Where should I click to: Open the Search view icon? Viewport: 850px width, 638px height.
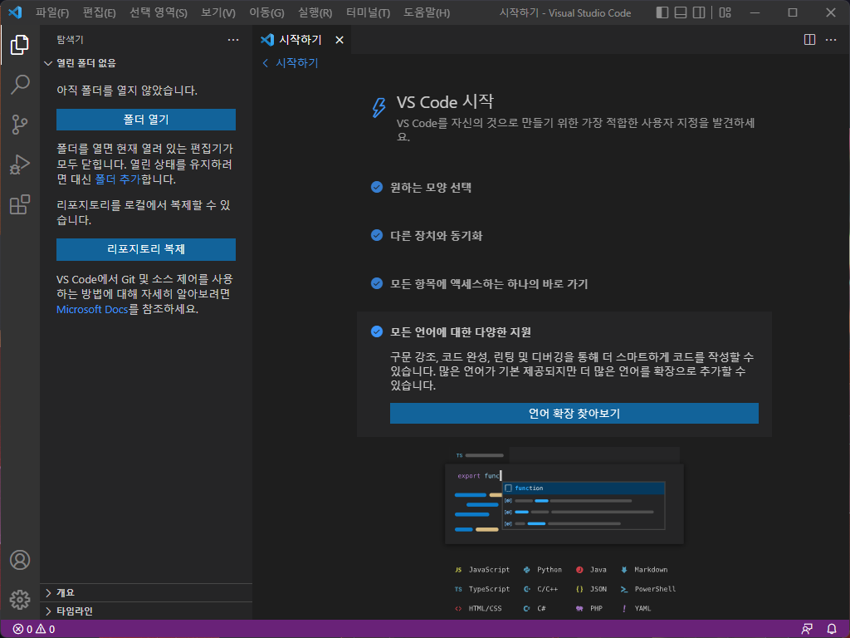pos(20,85)
